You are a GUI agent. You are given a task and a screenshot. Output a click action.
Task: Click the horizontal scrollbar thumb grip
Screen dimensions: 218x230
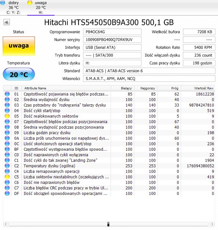(x=108, y=224)
